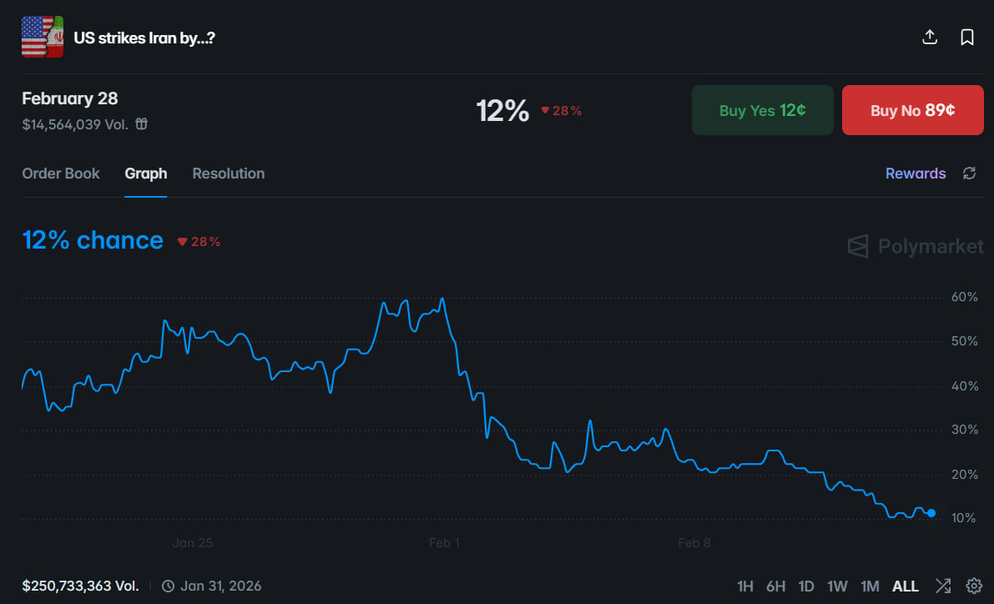The image size is (994, 604).
Task: Switch chart to 1W range
Action: click(837, 586)
